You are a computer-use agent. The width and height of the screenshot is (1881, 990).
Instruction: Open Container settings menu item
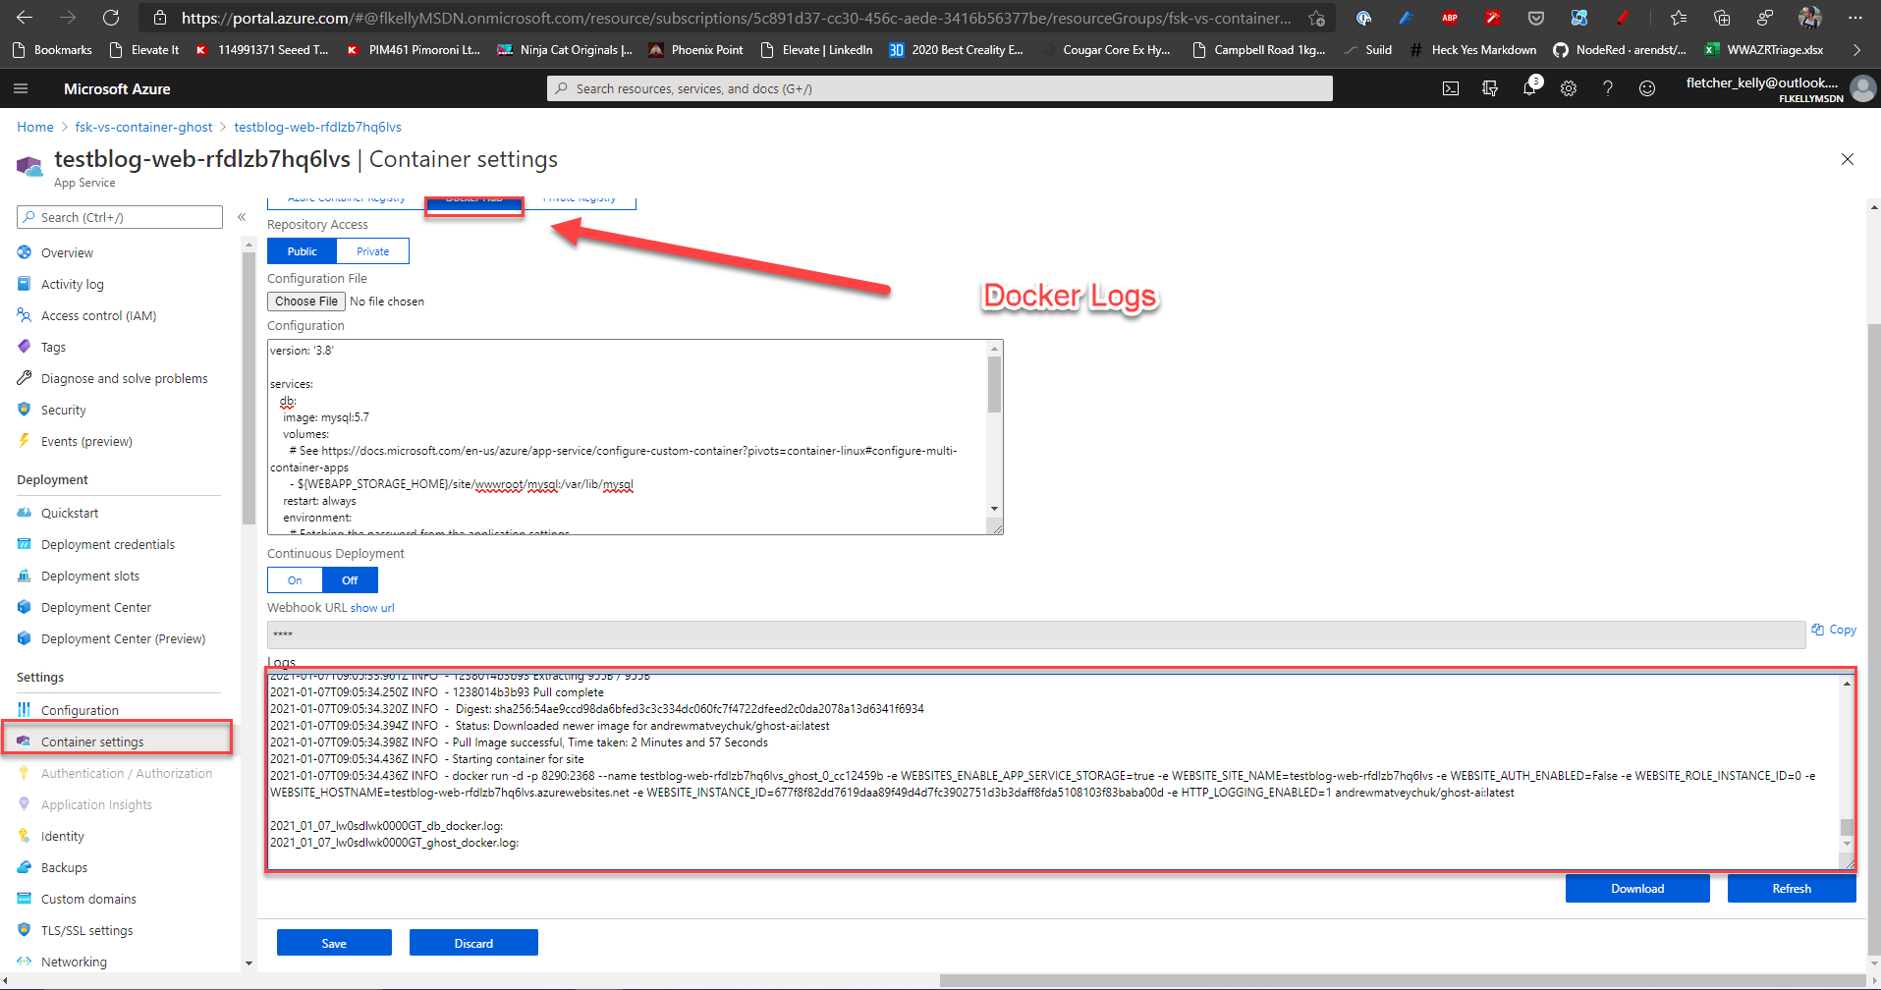coord(92,742)
